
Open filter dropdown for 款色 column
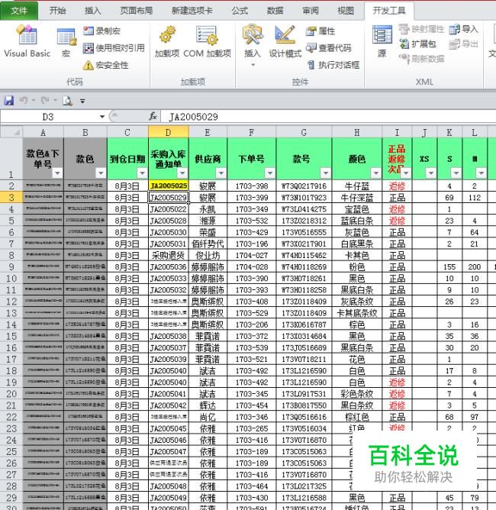101,173
